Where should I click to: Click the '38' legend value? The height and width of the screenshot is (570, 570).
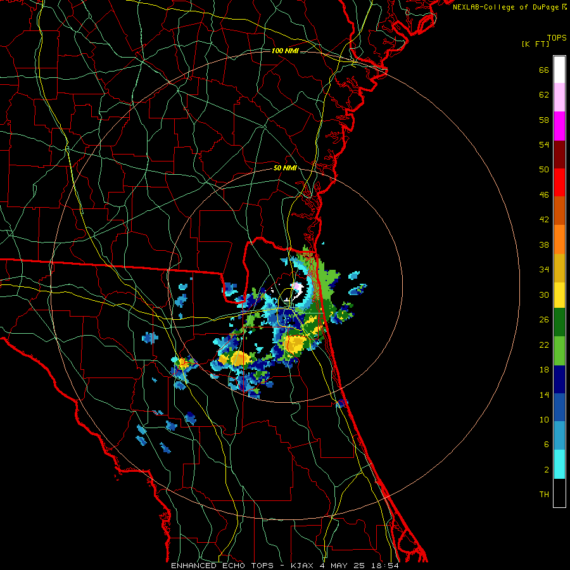tap(544, 245)
